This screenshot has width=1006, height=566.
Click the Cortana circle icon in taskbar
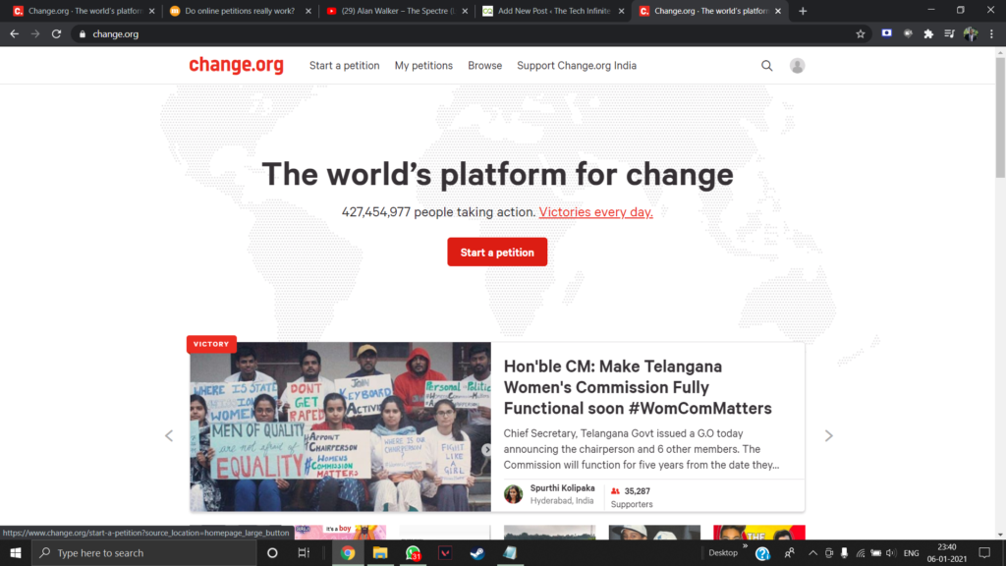click(272, 552)
